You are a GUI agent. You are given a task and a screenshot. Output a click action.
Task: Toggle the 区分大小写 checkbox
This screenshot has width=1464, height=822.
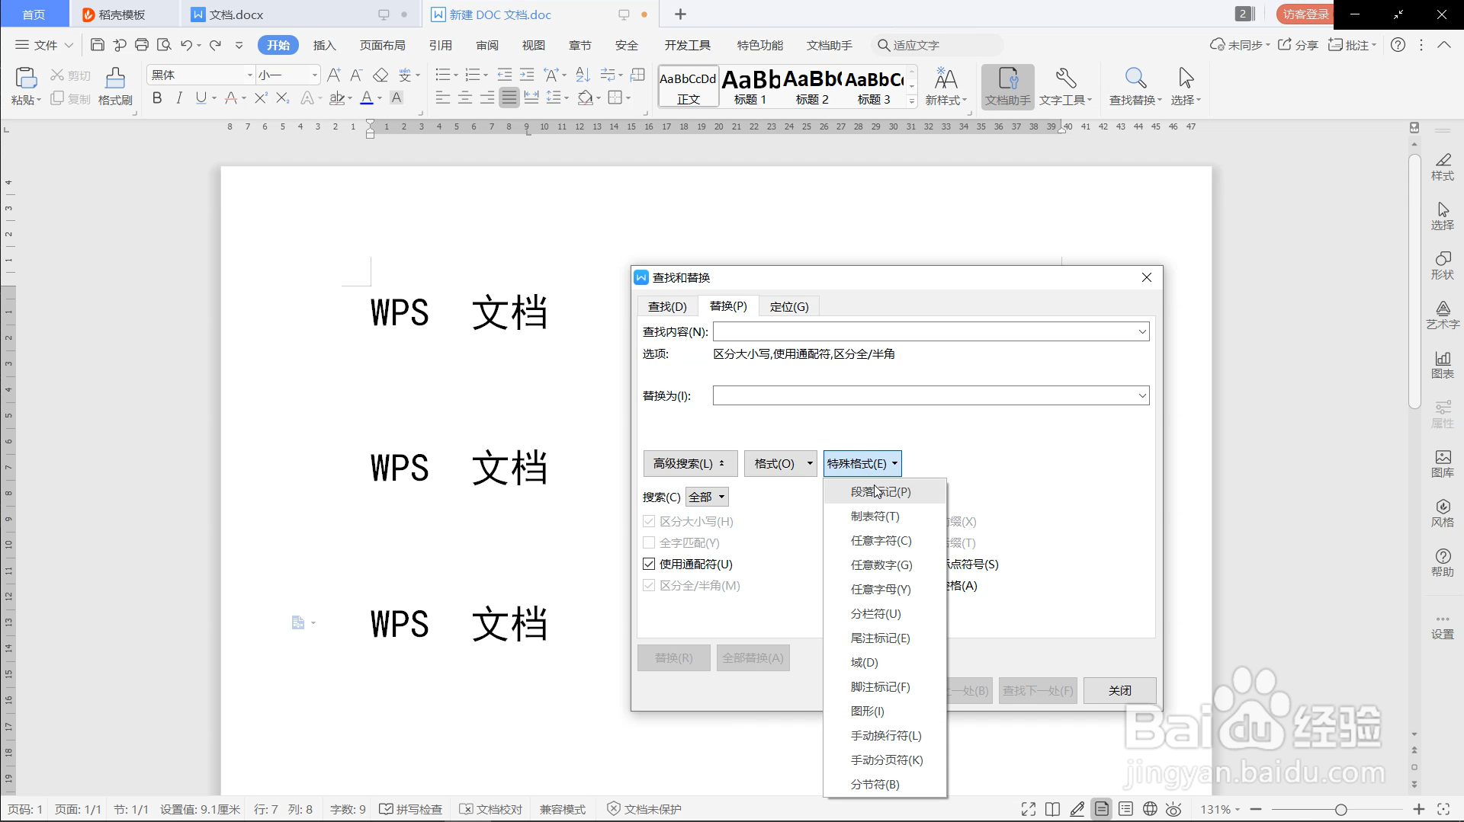[649, 521]
